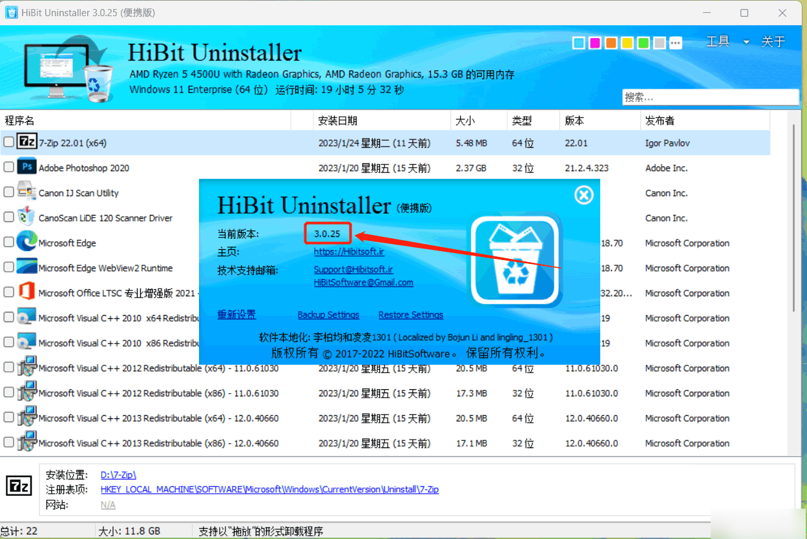Select the 7-Zip application icon in the list

point(26,142)
